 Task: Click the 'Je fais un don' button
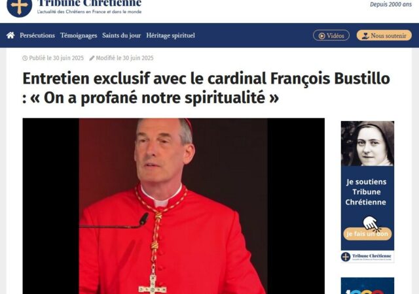pyautogui.click(x=367, y=234)
